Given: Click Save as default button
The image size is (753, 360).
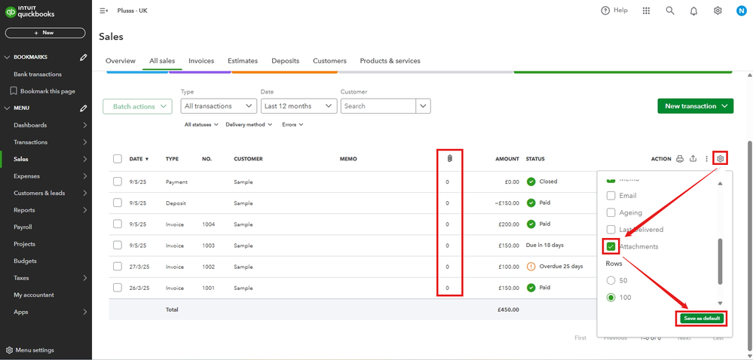Looking at the screenshot, I should click(701, 318).
